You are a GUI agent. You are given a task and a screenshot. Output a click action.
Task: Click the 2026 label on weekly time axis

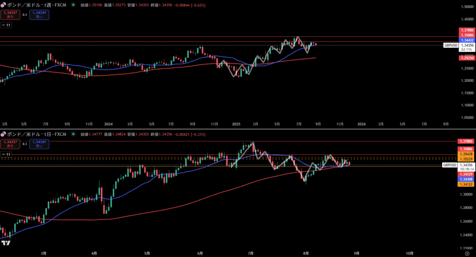362,124
